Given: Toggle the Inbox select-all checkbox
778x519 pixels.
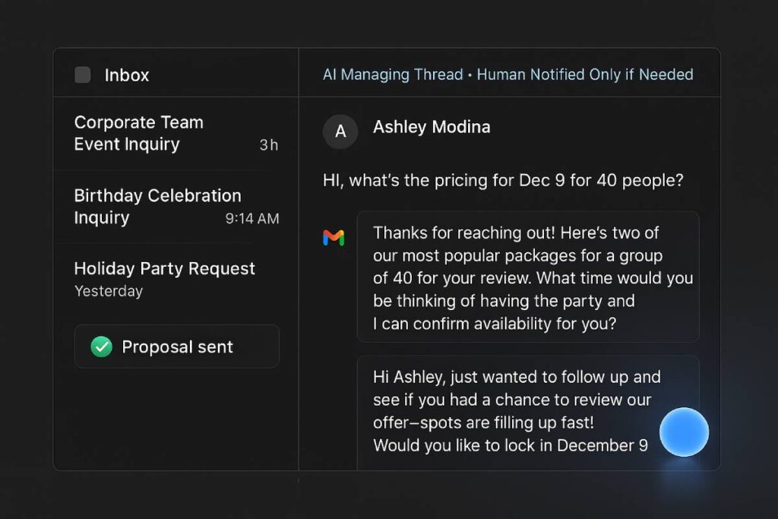Looking at the screenshot, I should (x=83, y=75).
